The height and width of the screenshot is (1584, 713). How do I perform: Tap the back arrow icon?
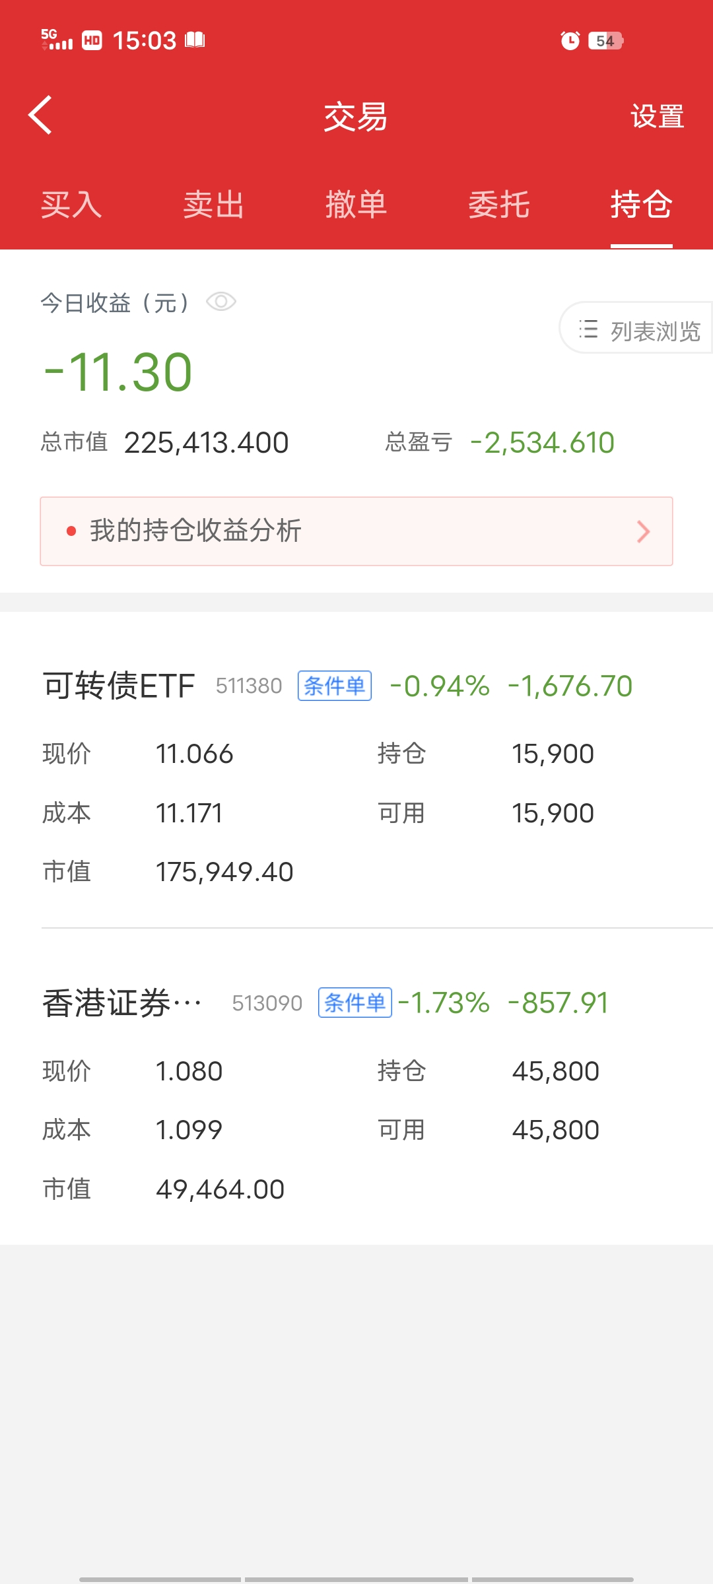coord(41,115)
